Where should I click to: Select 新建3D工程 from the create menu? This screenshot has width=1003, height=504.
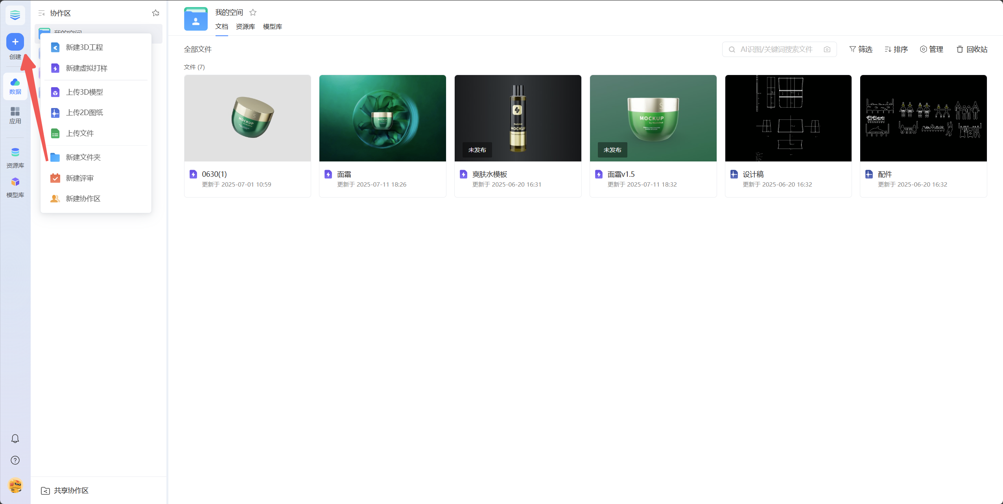click(x=84, y=48)
